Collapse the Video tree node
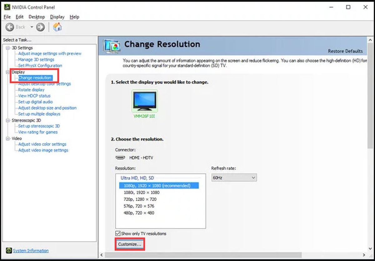This screenshot has width=375, height=261. (x=8, y=138)
